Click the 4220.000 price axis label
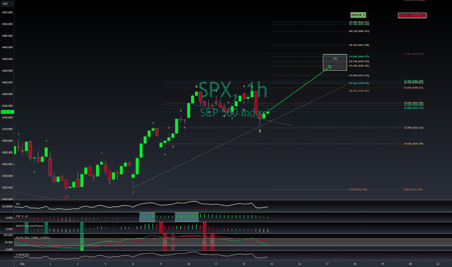This screenshot has height=267, width=452. pos(7,187)
